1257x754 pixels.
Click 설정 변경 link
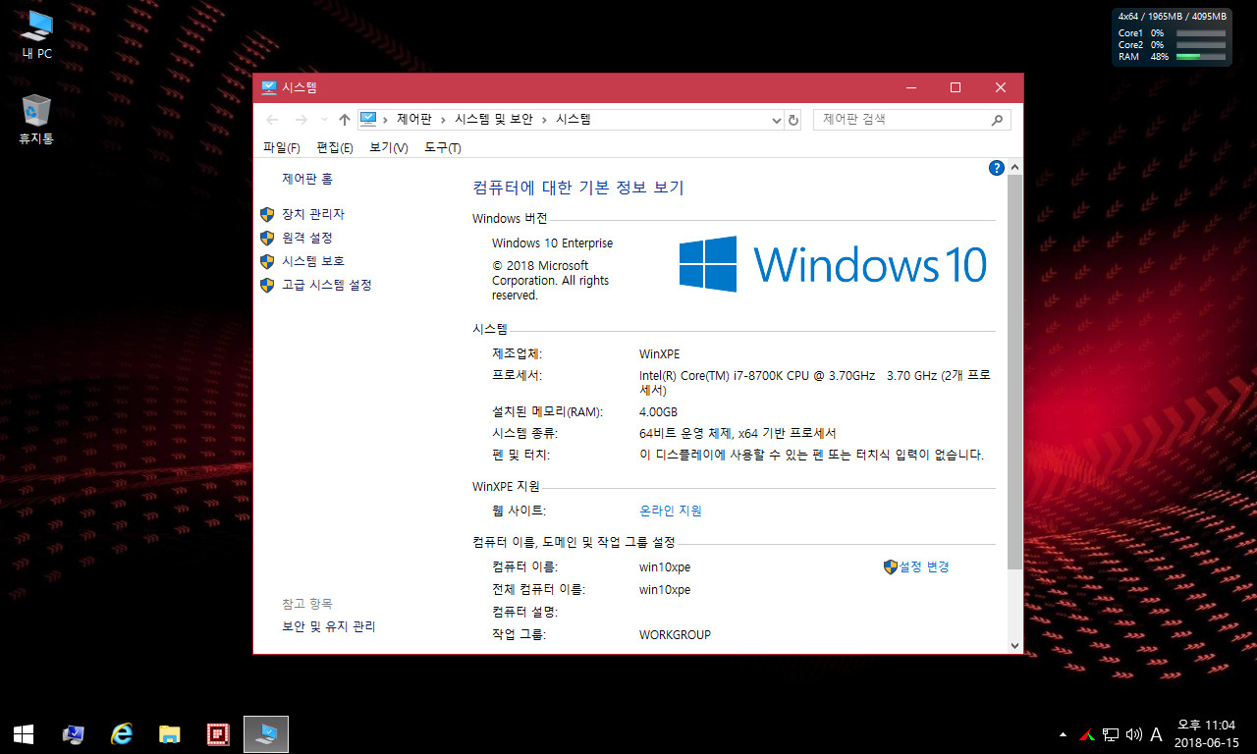click(923, 566)
